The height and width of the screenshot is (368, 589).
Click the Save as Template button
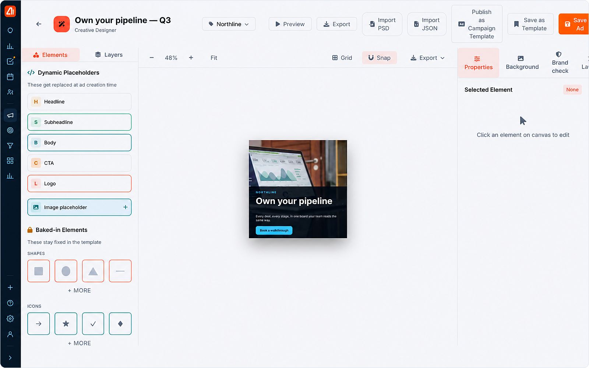pos(530,24)
